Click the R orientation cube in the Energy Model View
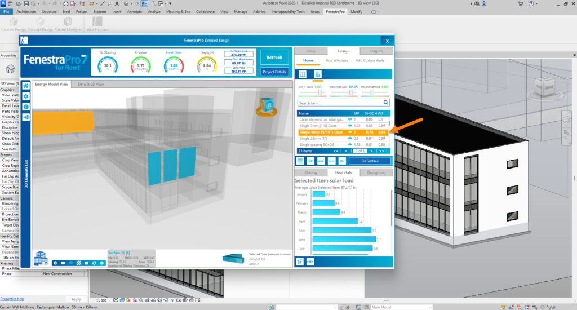Image resolution: width=577 pixels, height=310 pixels. click(x=267, y=106)
